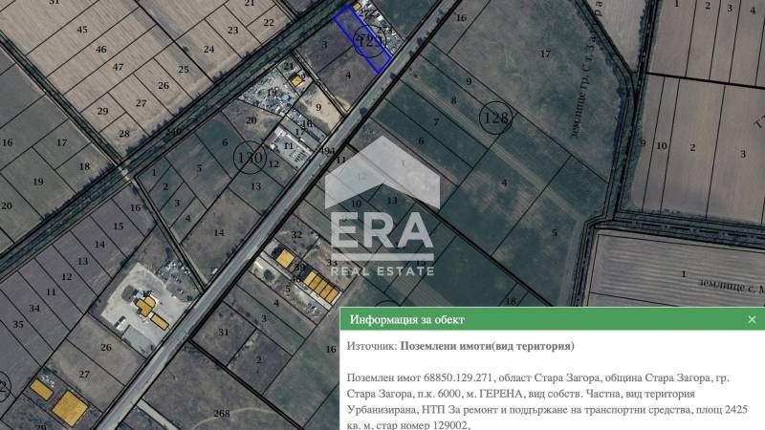
Task: Select parcel 46 on the map
Action: click(x=101, y=50)
